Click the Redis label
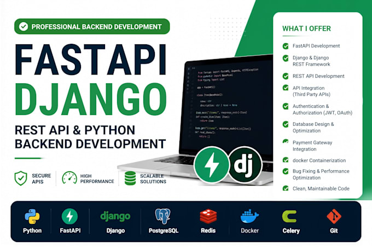Screen dimensions: 372x248 tap(208, 230)
